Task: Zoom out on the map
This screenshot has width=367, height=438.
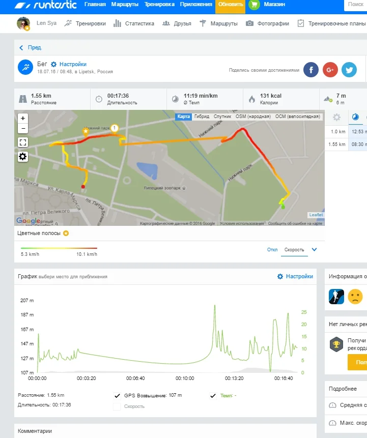Action: click(23, 129)
